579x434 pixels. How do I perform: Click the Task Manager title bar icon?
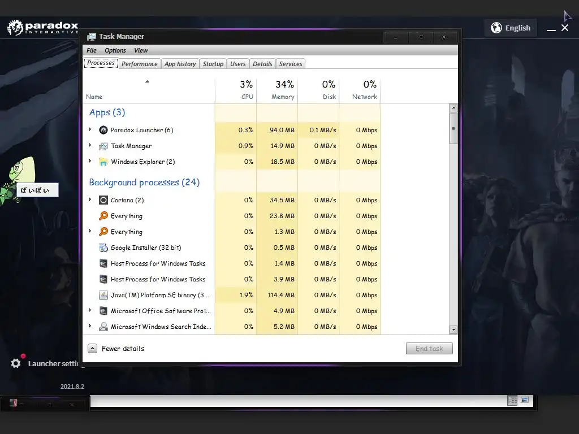click(x=91, y=37)
